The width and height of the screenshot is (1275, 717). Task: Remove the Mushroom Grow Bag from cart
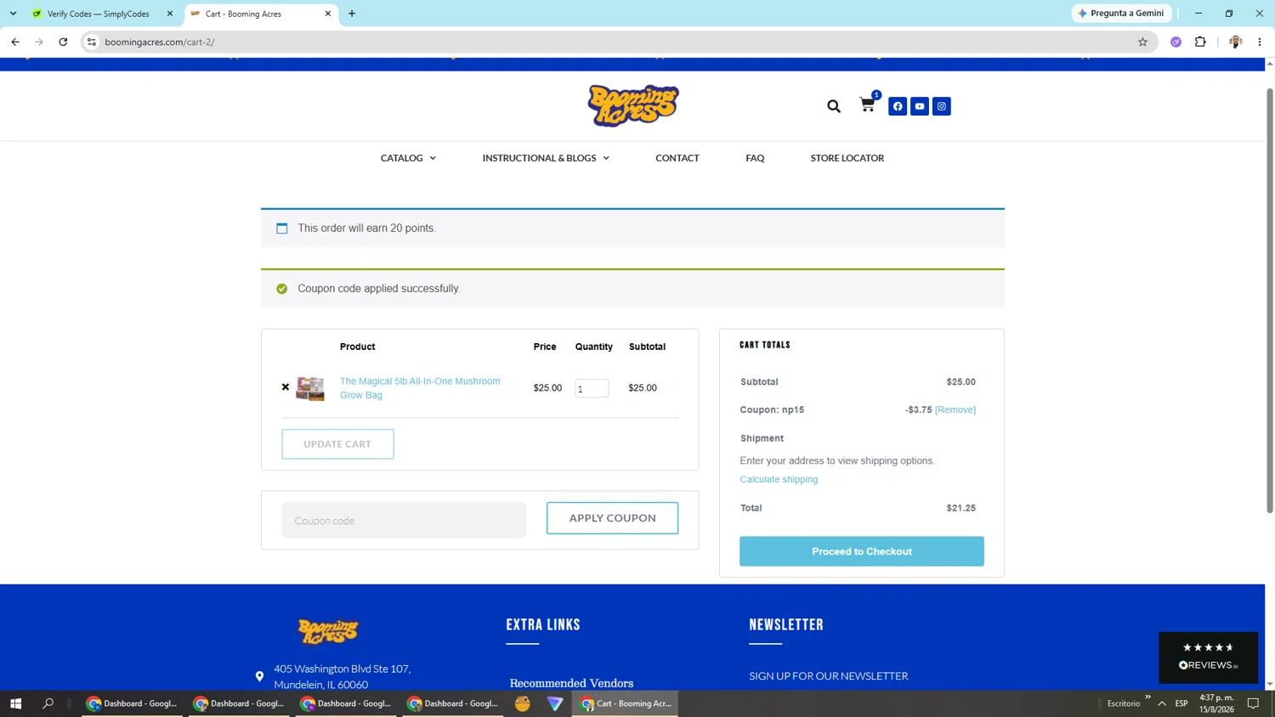click(286, 387)
